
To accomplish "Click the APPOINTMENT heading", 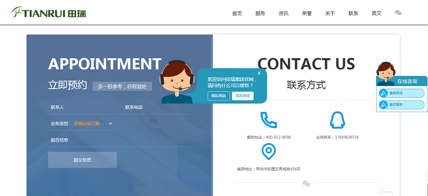I will coord(105,64).
